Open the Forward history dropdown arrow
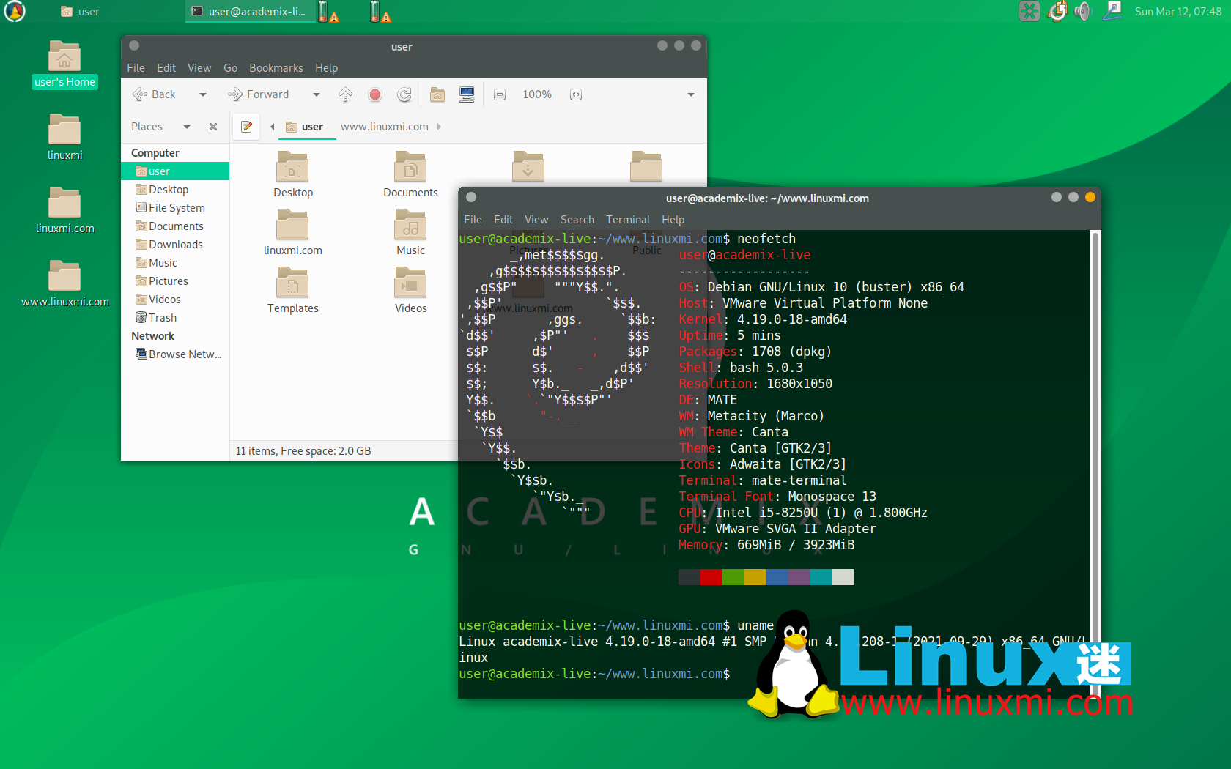The height and width of the screenshot is (769, 1231). pyautogui.click(x=317, y=94)
